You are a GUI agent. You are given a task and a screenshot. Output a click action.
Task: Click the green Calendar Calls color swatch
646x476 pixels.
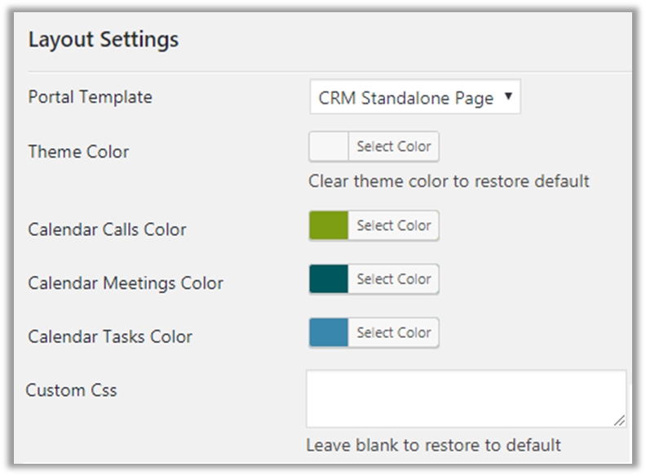click(329, 225)
